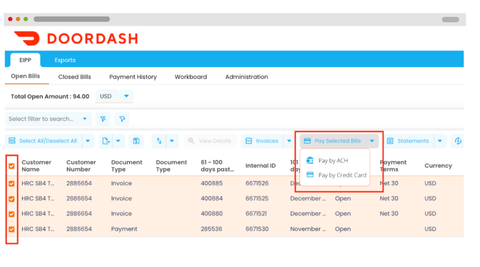
Task: Click the value 400884
Action: (x=212, y=198)
